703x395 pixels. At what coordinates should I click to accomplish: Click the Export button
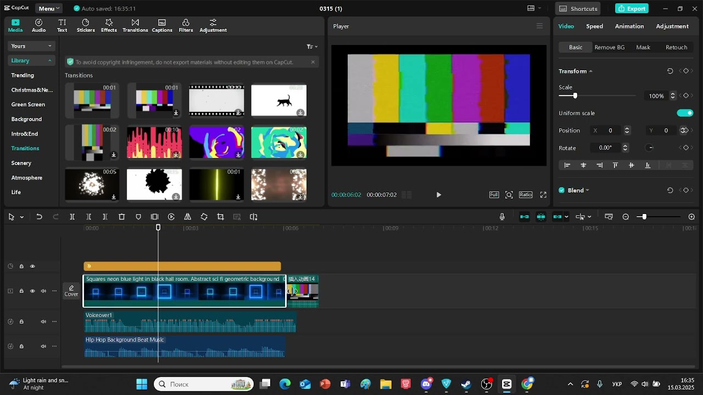pos(632,8)
